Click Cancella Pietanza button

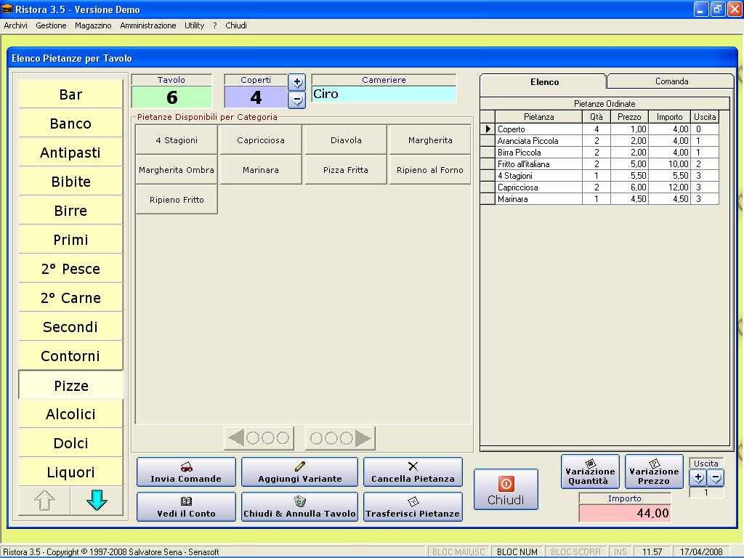pyautogui.click(x=413, y=472)
